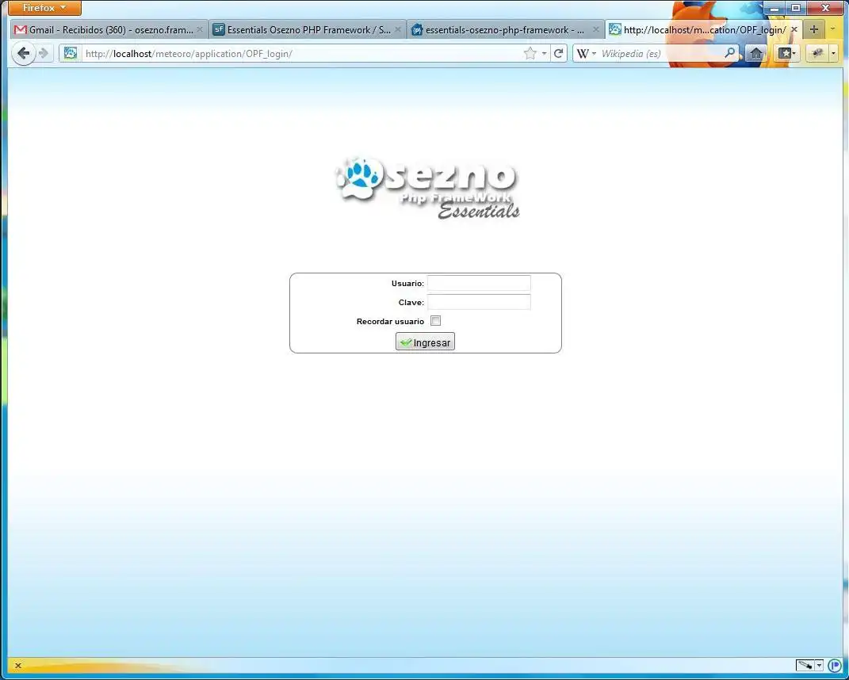Image resolution: width=849 pixels, height=680 pixels.
Task: Click the Gmail favicon on first tab
Action: pyautogui.click(x=21, y=30)
